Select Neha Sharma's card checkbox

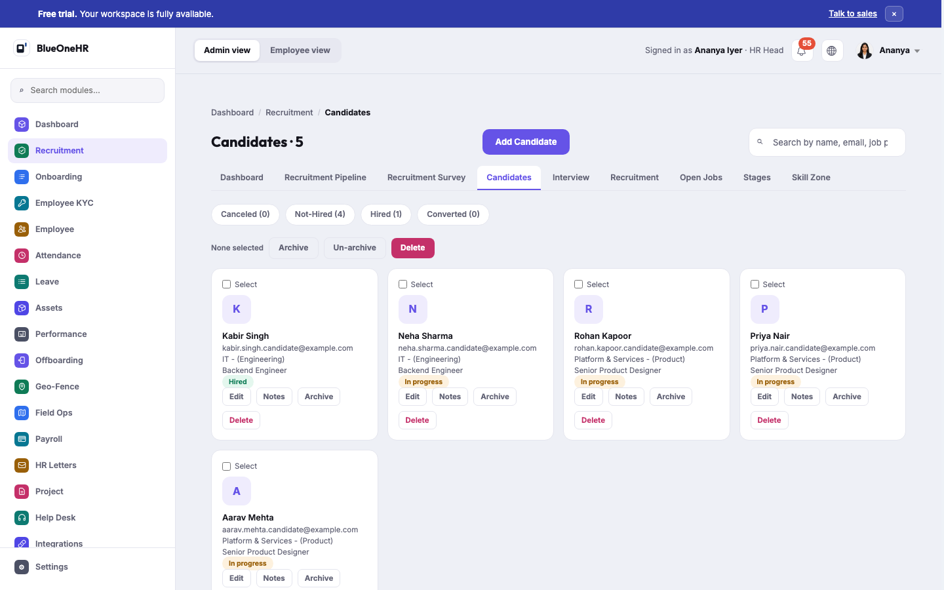[403, 285]
